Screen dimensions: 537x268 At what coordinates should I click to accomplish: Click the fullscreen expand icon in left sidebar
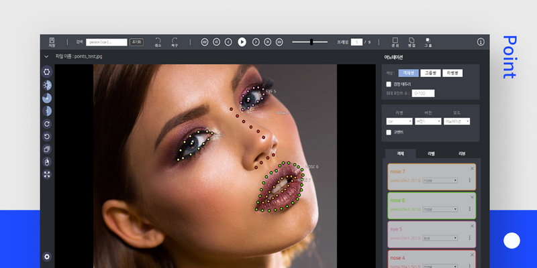pyautogui.click(x=47, y=174)
